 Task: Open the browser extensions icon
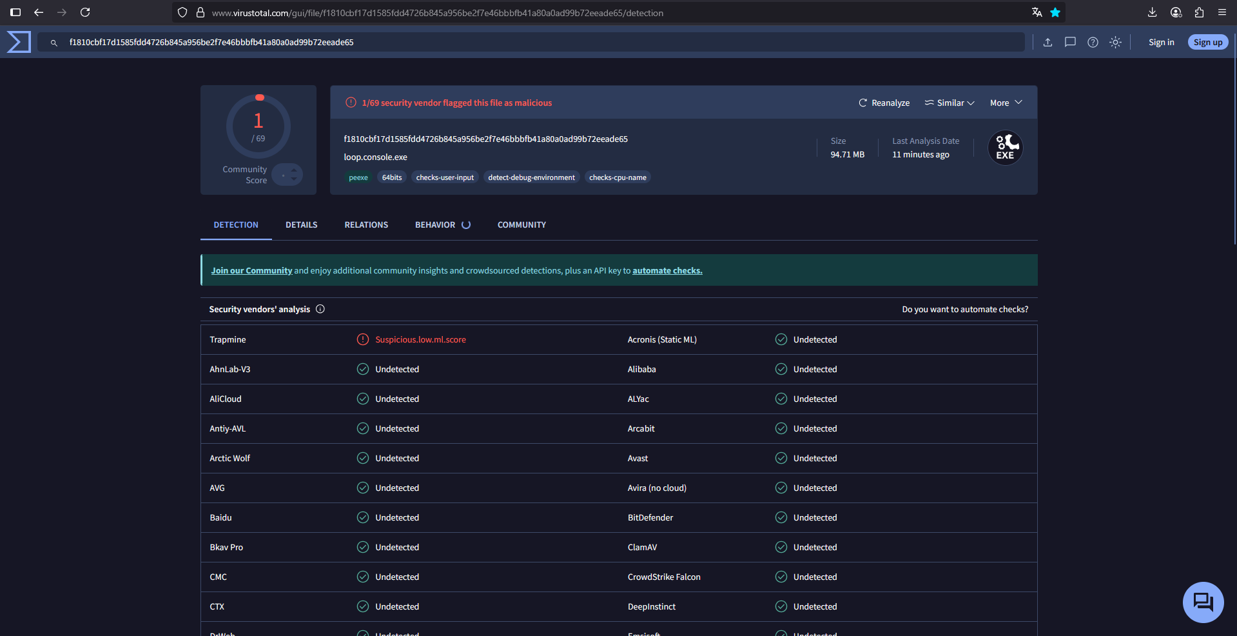pyautogui.click(x=1199, y=12)
